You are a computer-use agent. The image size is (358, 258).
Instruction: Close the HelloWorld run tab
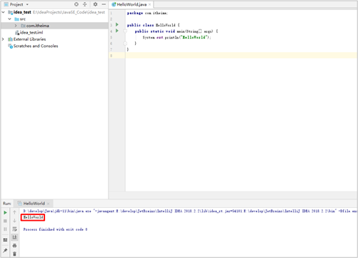coord(49,204)
